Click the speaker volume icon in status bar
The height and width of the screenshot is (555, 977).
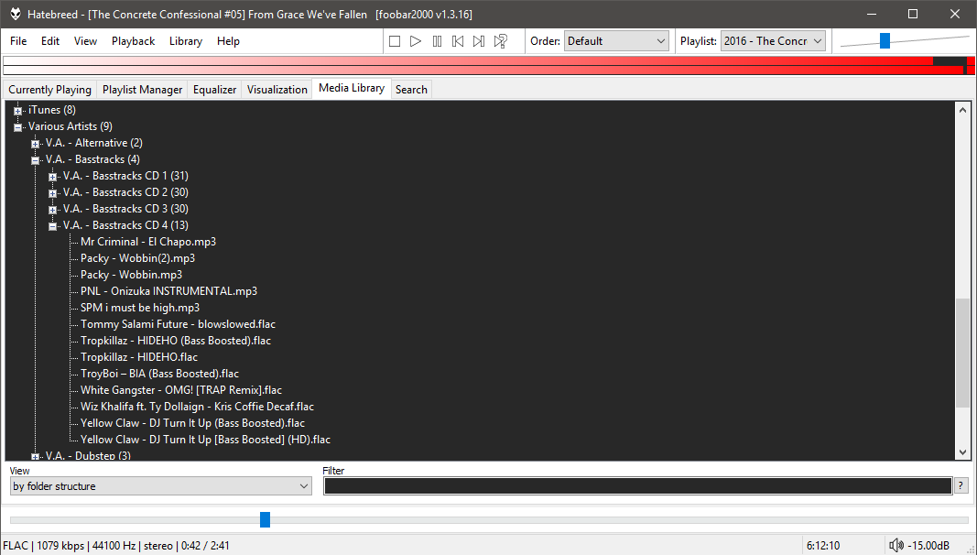pos(896,546)
